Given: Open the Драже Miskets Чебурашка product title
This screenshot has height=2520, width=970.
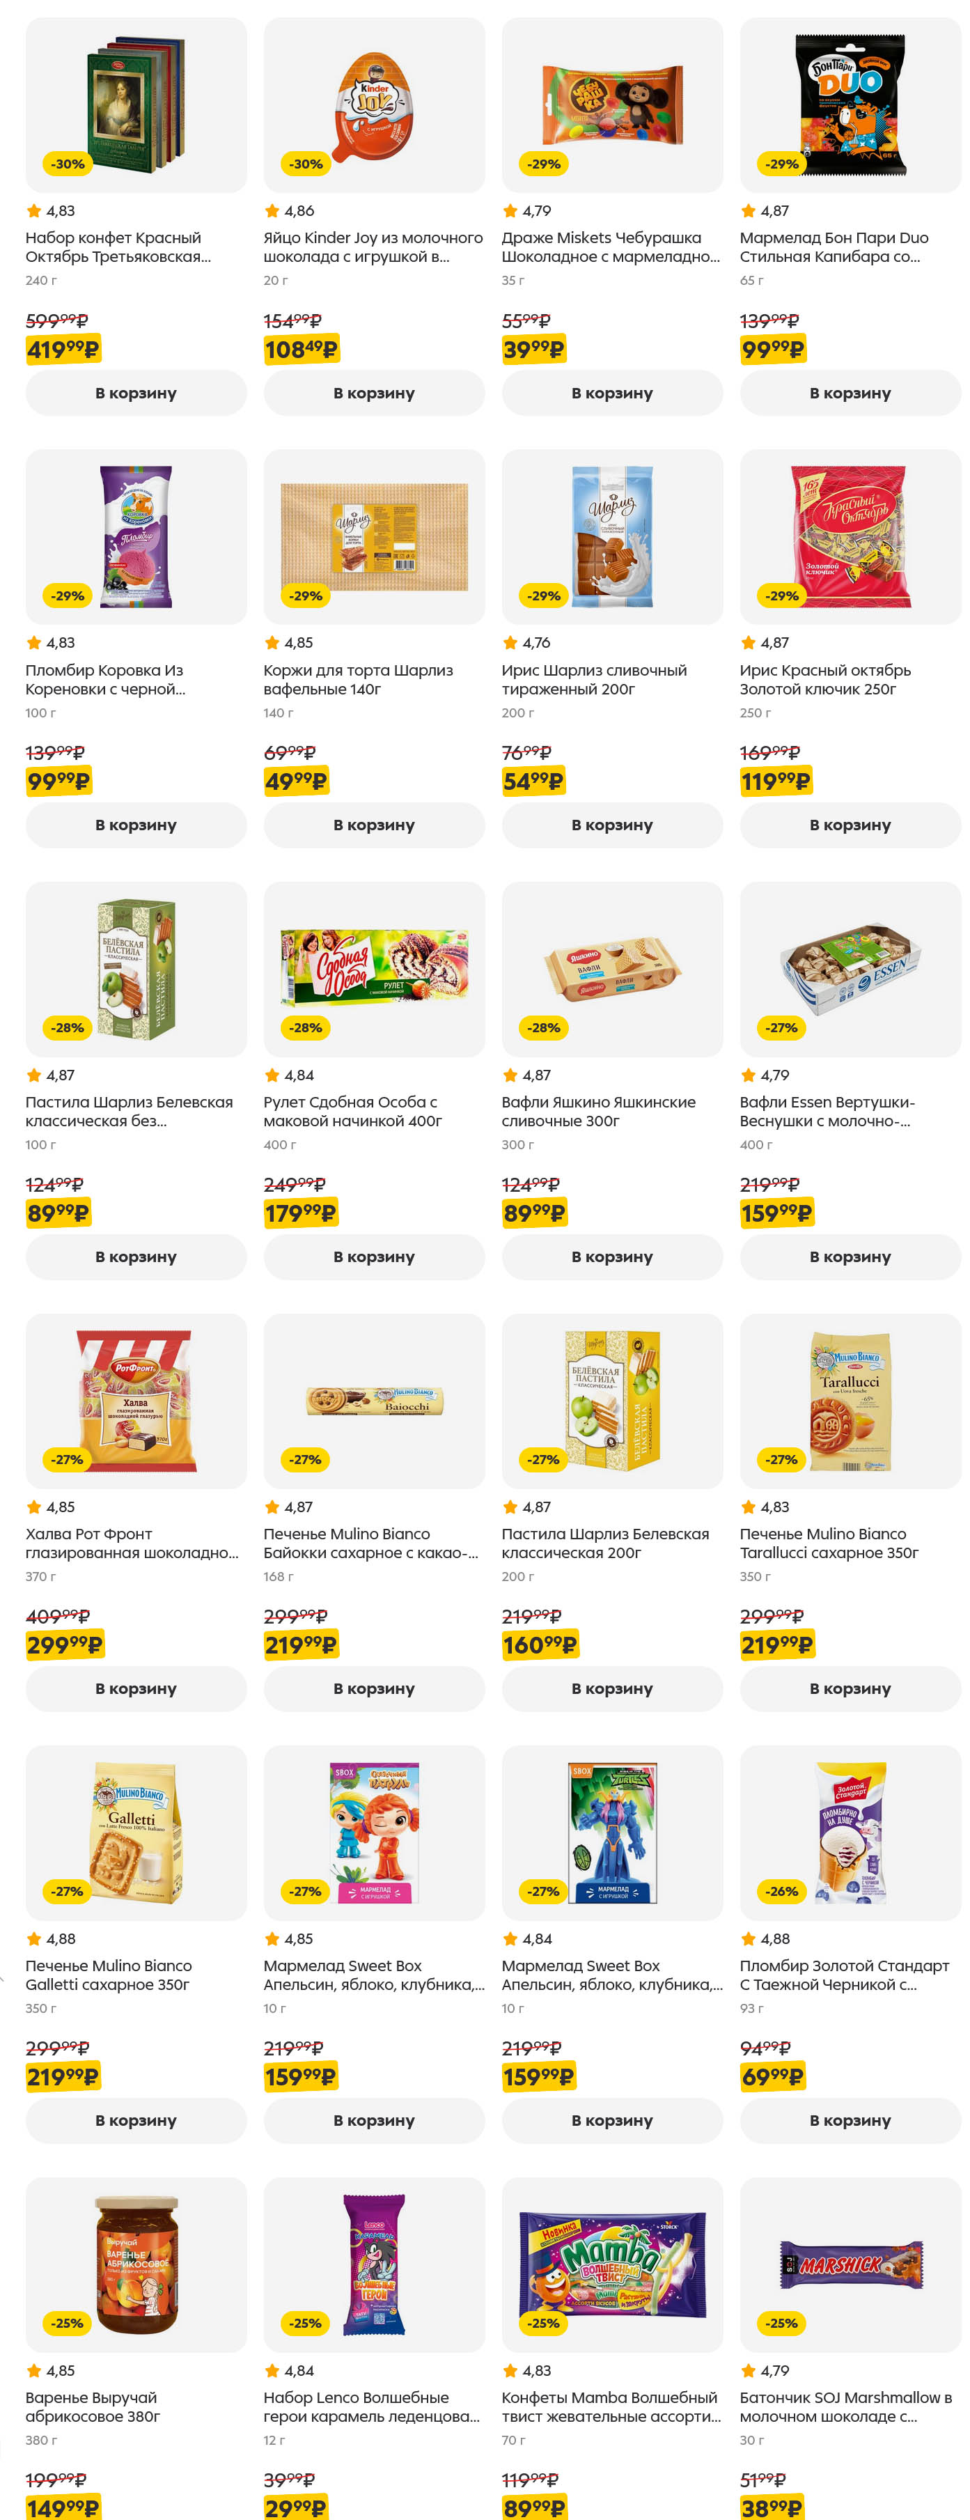Looking at the screenshot, I should pos(610,247).
